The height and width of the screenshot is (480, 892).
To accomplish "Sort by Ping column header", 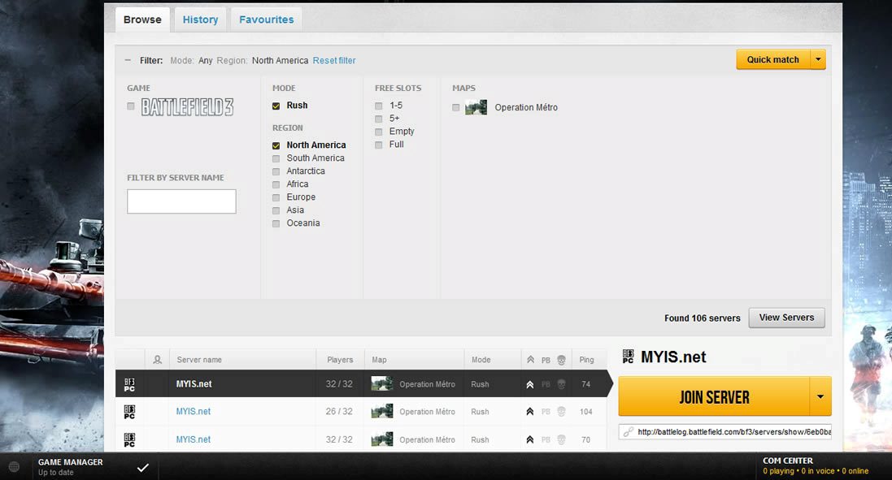I will point(586,360).
